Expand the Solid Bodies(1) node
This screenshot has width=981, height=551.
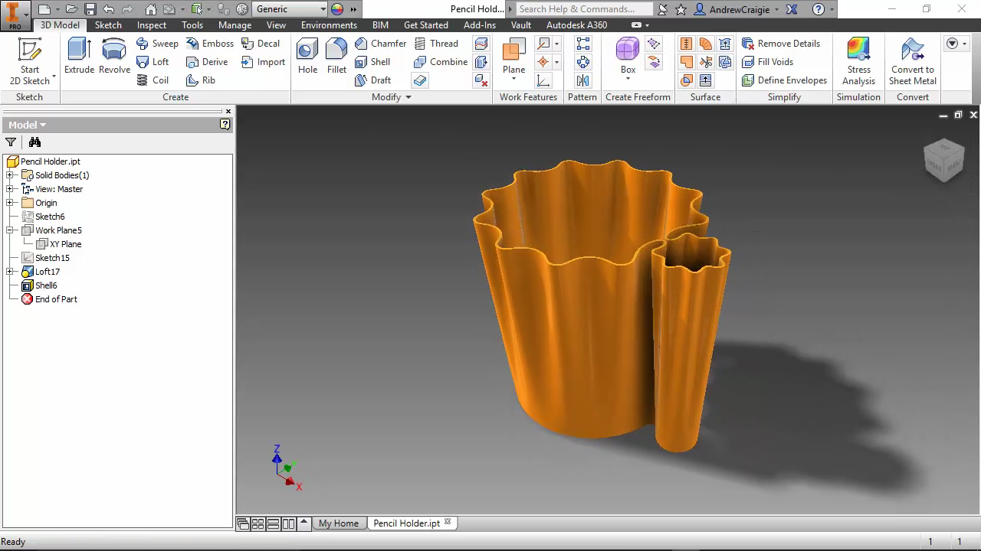click(x=10, y=175)
